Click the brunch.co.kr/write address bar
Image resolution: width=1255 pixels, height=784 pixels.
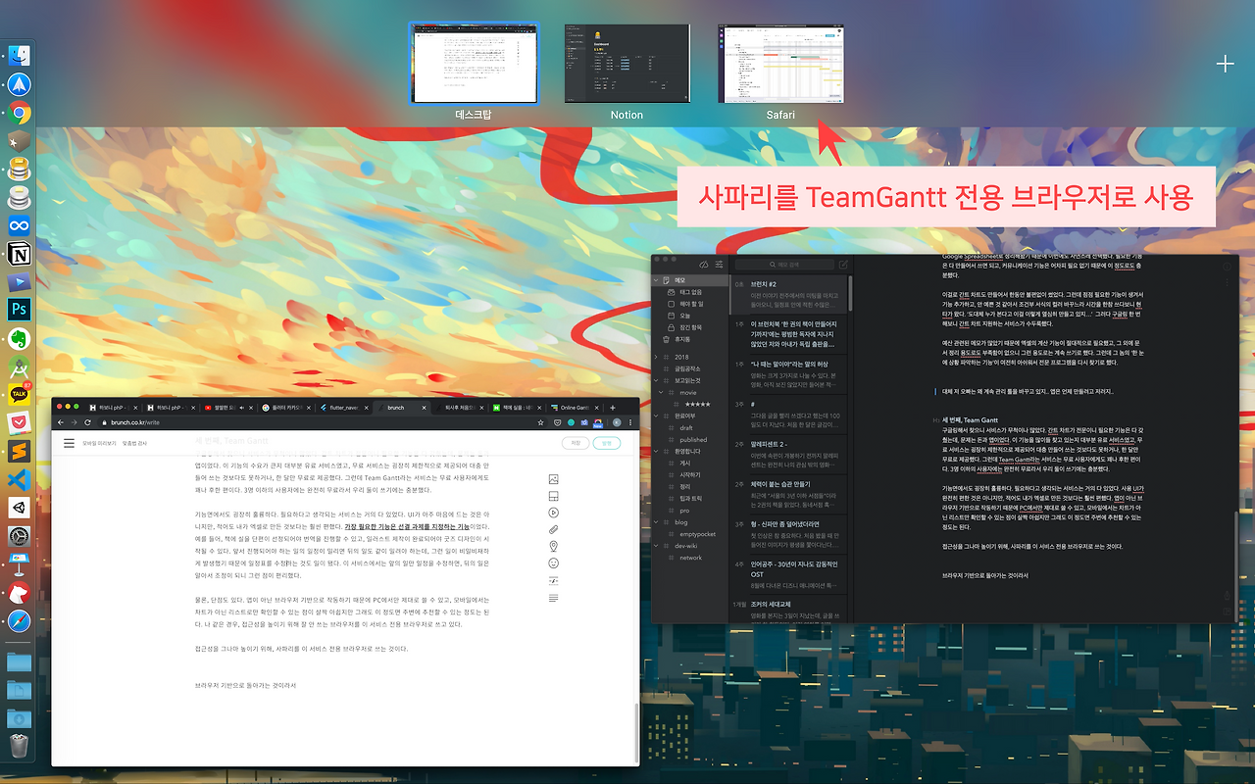[324, 422]
